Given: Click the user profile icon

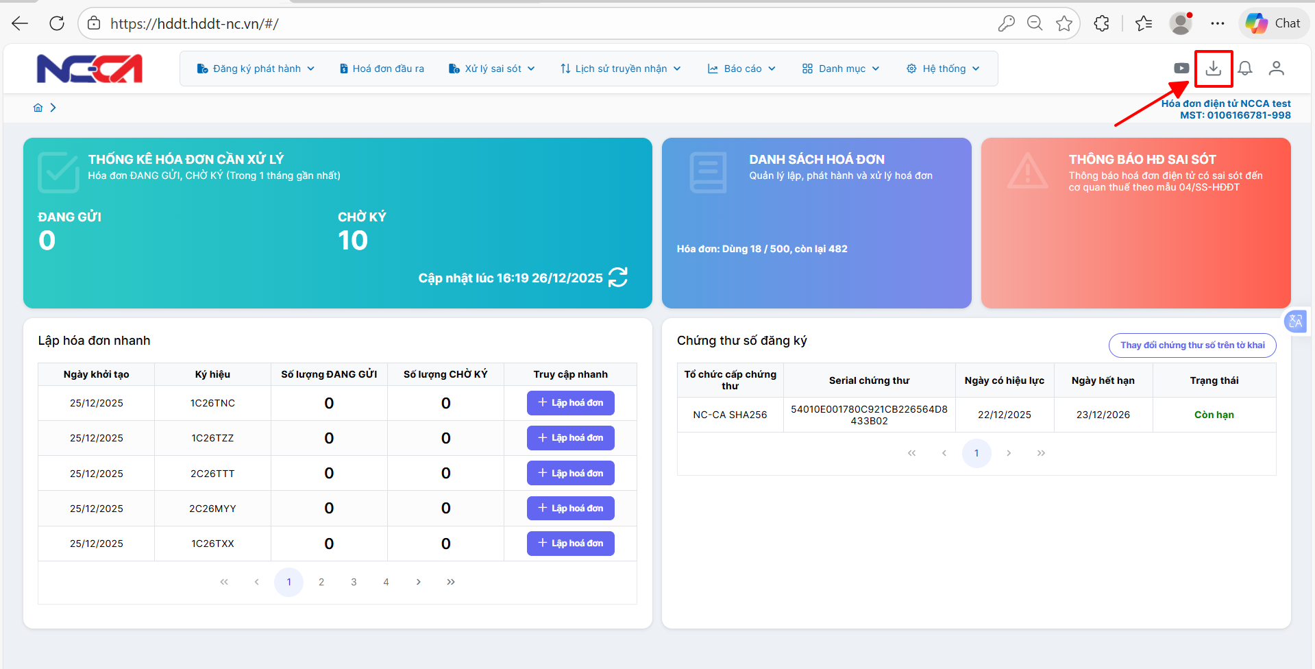Looking at the screenshot, I should [x=1276, y=68].
